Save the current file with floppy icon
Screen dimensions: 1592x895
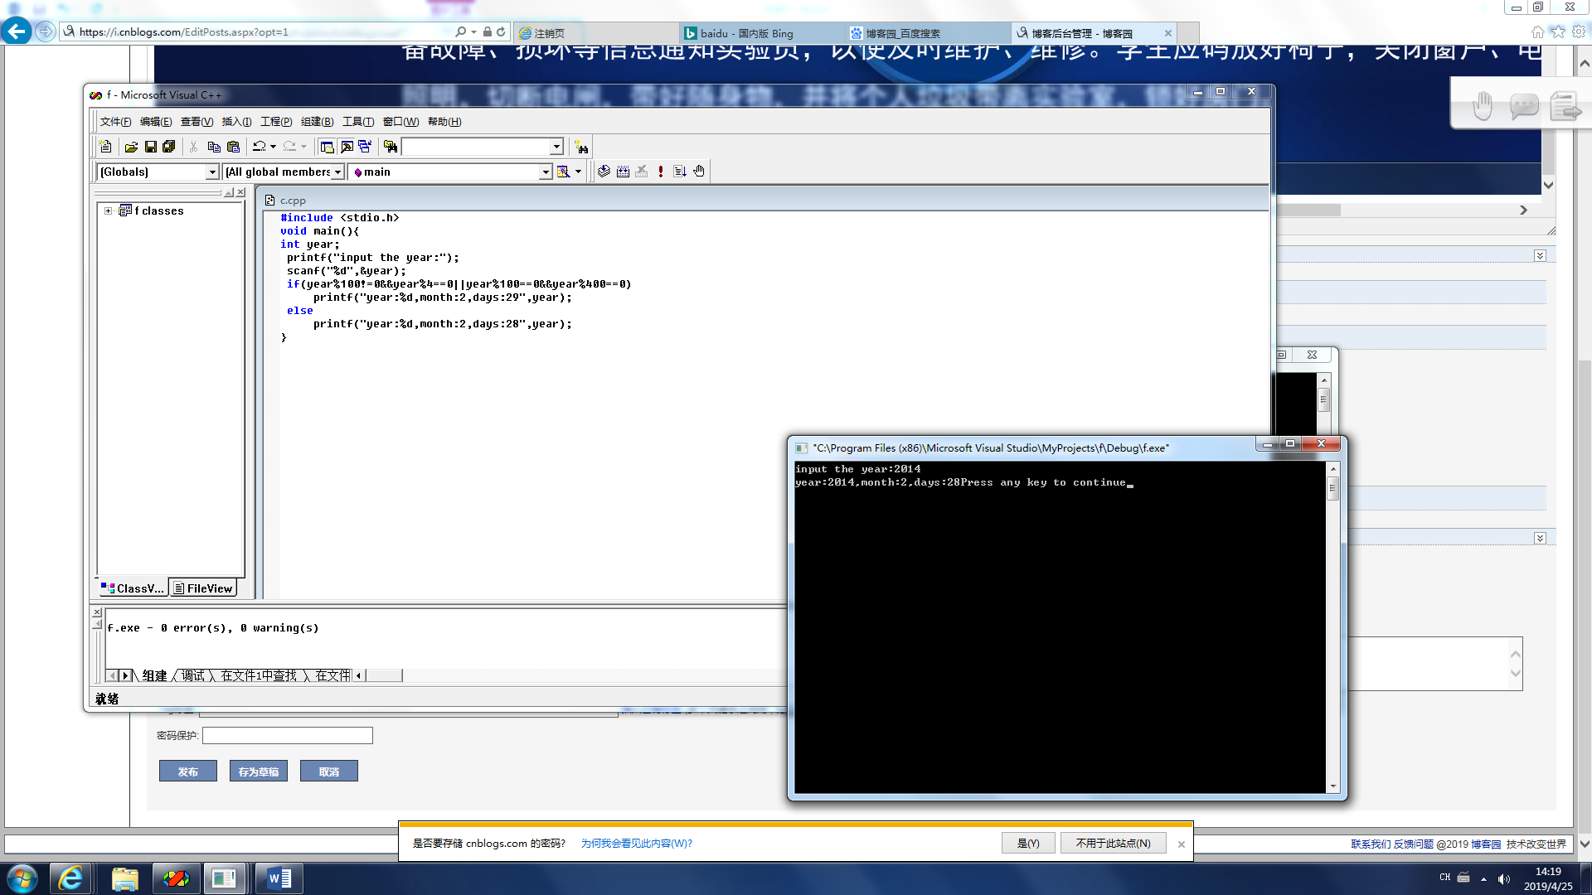tap(150, 147)
